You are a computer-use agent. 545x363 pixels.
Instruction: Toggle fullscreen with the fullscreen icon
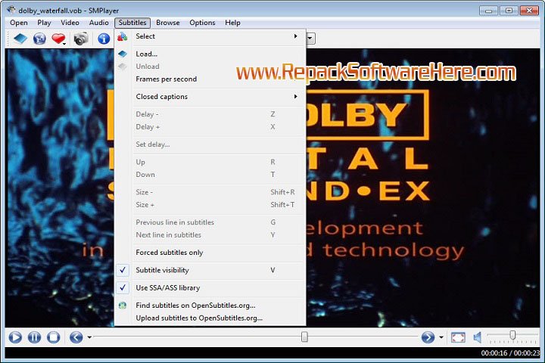(x=458, y=337)
